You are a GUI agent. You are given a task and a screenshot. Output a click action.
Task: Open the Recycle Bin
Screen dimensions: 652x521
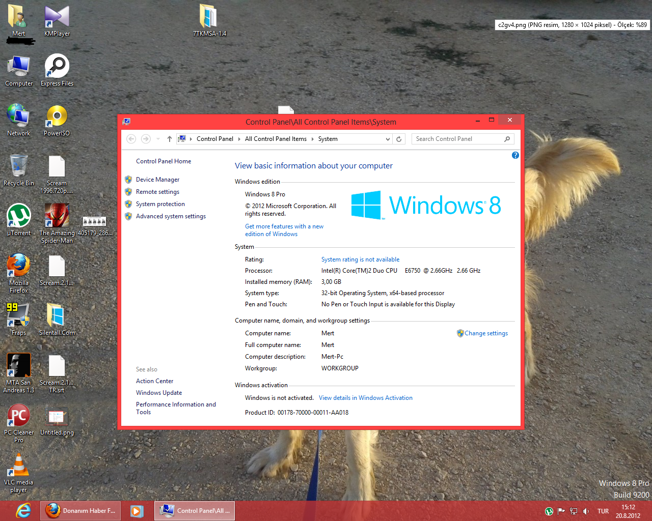click(x=19, y=170)
